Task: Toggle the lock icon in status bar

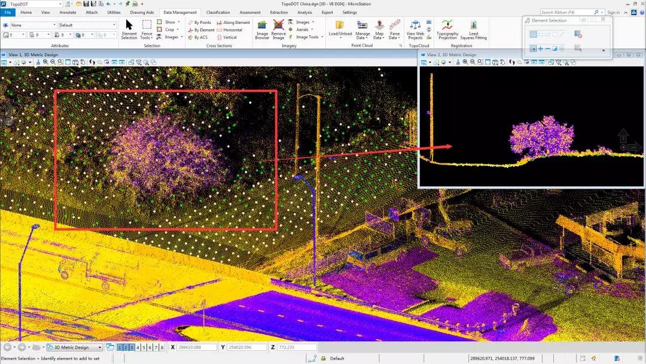Action: [x=324, y=358]
